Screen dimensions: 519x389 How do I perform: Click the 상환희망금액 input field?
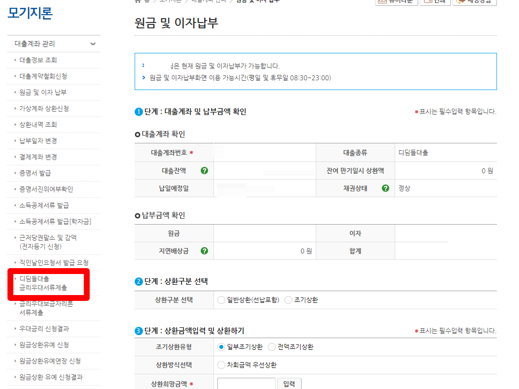tap(246, 384)
